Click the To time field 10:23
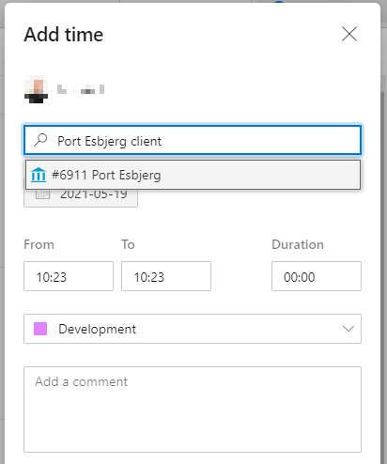Image resolution: width=387 pixels, height=464 pixels. [x=166, y=276]
